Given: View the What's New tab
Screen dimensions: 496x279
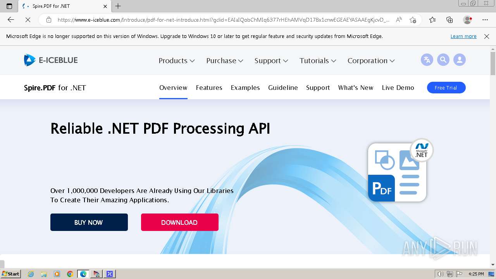Looking at the screenshot, I should coord(356,88).
